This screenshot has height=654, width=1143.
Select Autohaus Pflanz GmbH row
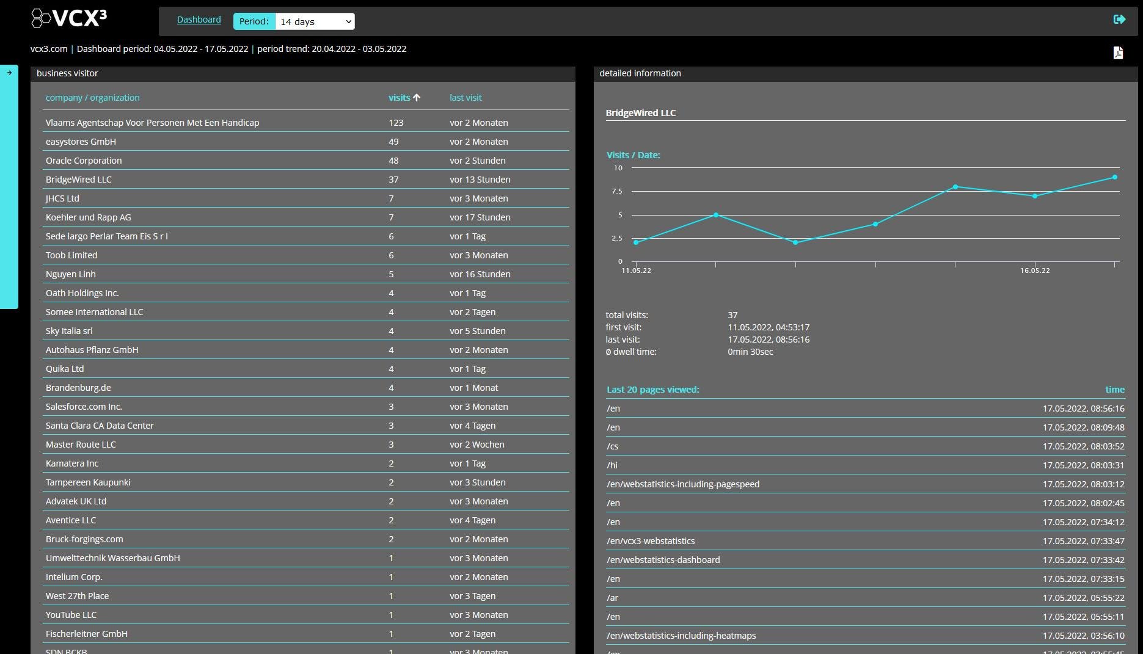pyautogui.click(x=305, y=350)
